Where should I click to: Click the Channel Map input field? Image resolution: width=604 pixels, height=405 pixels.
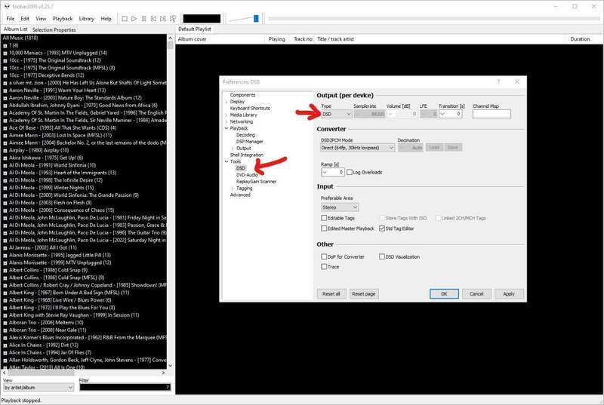coord(492,114)
